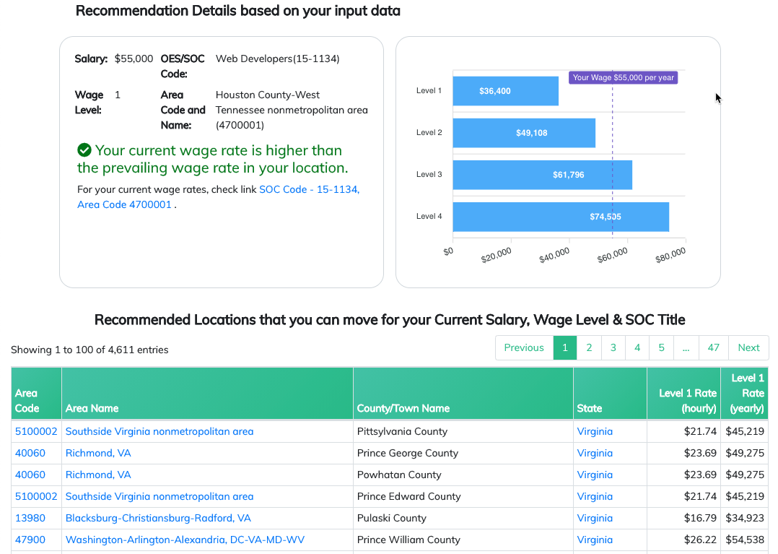This screenshot has height=554, width=778.
Task: Open area code 5100002 in first row
Action: point(36,431)
